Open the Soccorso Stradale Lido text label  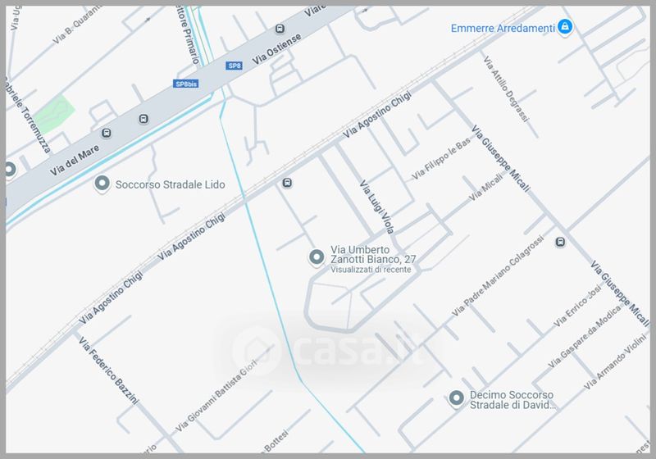coord(171,184)
